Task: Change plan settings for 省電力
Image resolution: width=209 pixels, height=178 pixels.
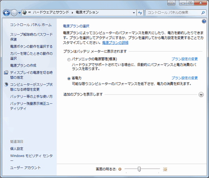Action: 185,78
